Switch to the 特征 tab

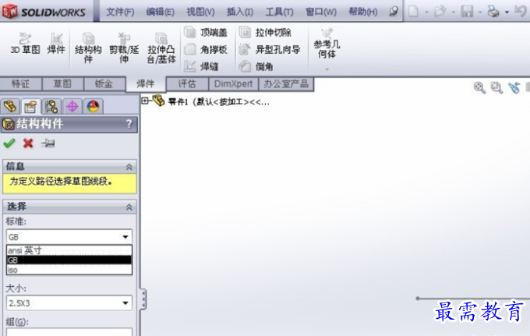(20, 84)
